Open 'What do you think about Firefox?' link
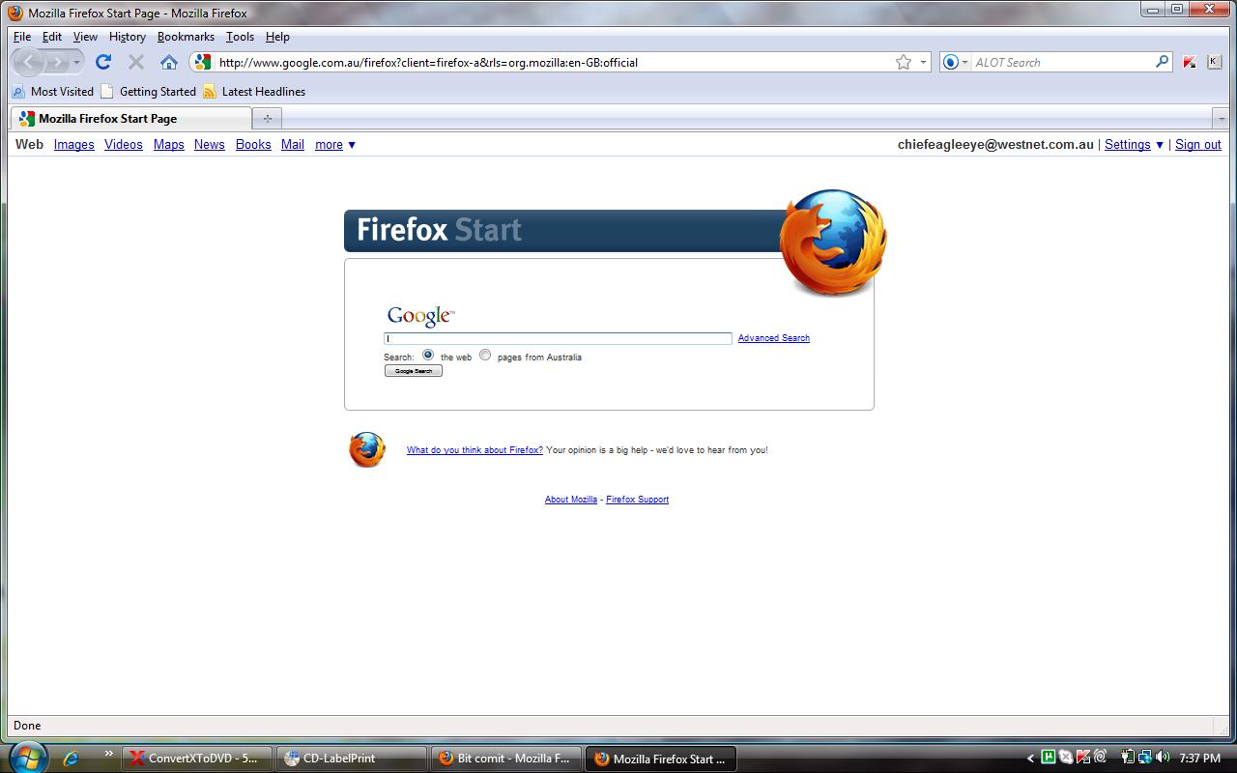Viewport: 1237px width, 773px height. coord(475,450)
